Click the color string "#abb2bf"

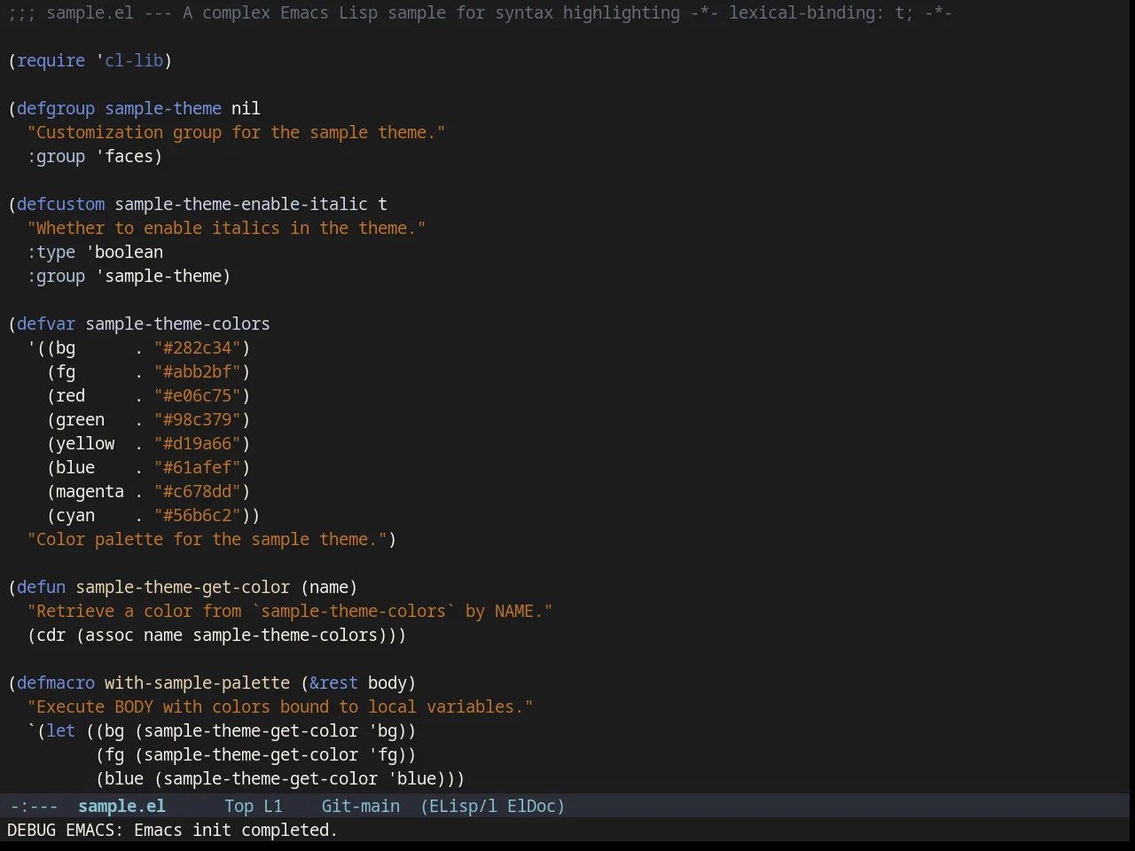tap(197, 371)
